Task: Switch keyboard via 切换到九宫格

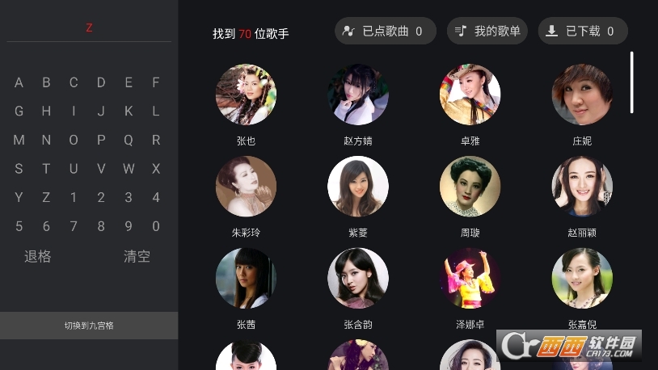Action: click(89, 326)
